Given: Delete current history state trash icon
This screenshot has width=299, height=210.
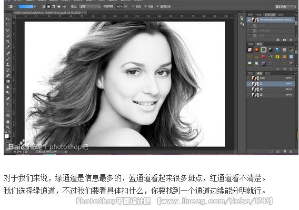Looking at the screenshot, I should pos(291,40).
